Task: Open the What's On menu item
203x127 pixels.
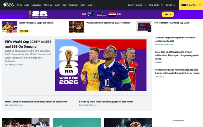Action: (48, 5)
